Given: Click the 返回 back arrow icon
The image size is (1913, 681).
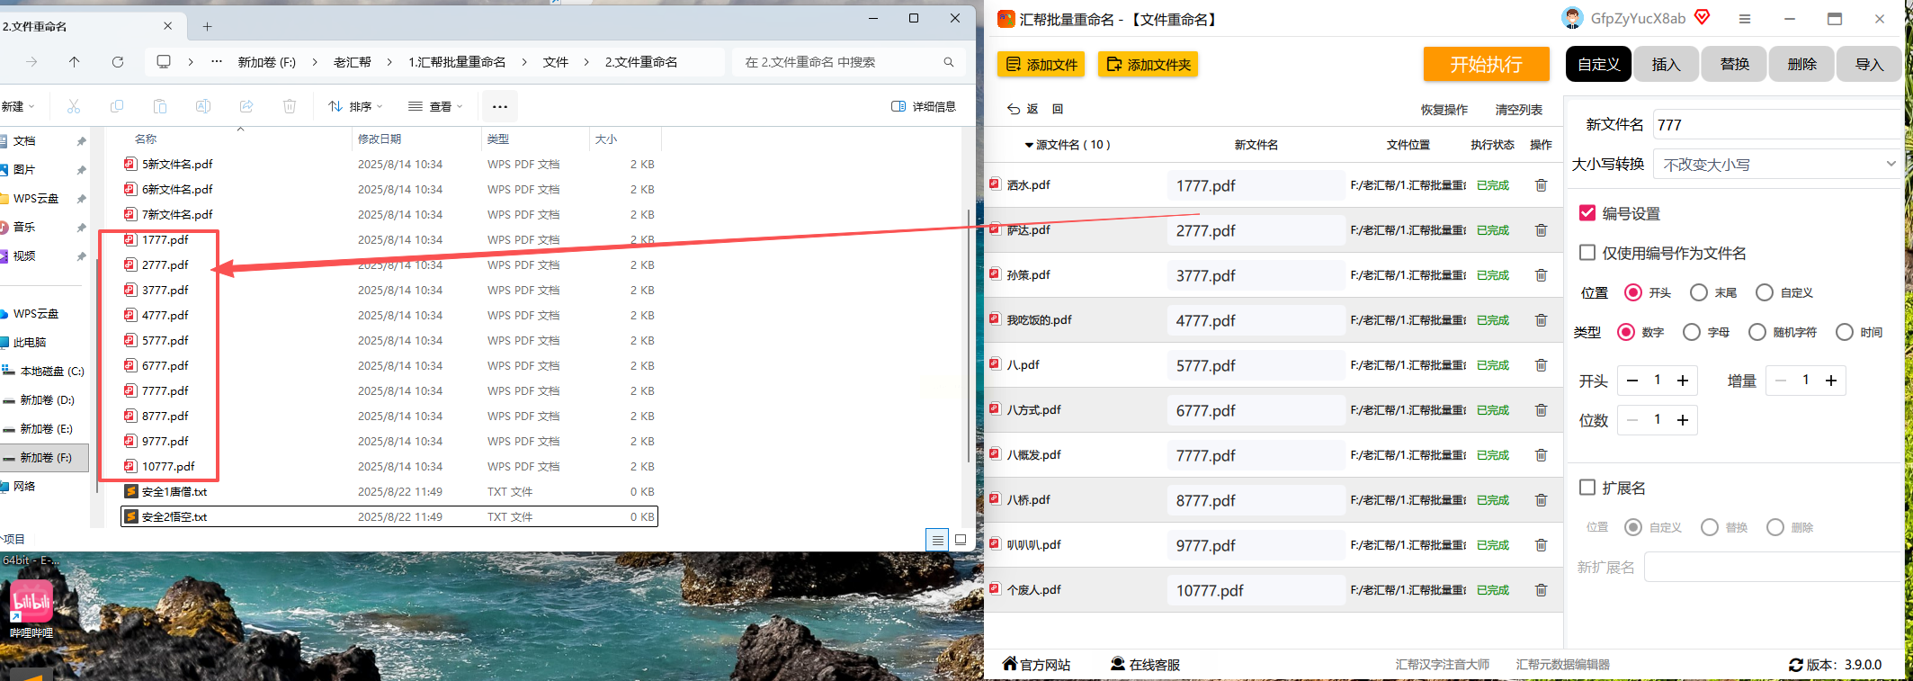Looking at the screenshot, I should [x=1014, y=109].
